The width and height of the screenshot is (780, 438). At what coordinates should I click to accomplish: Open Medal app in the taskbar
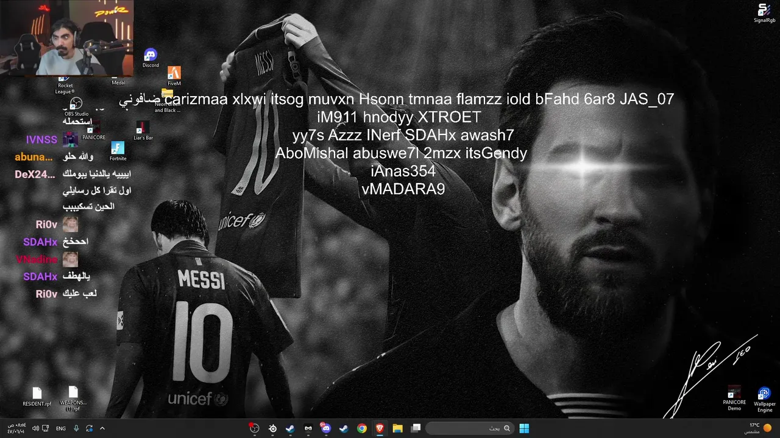308,428
